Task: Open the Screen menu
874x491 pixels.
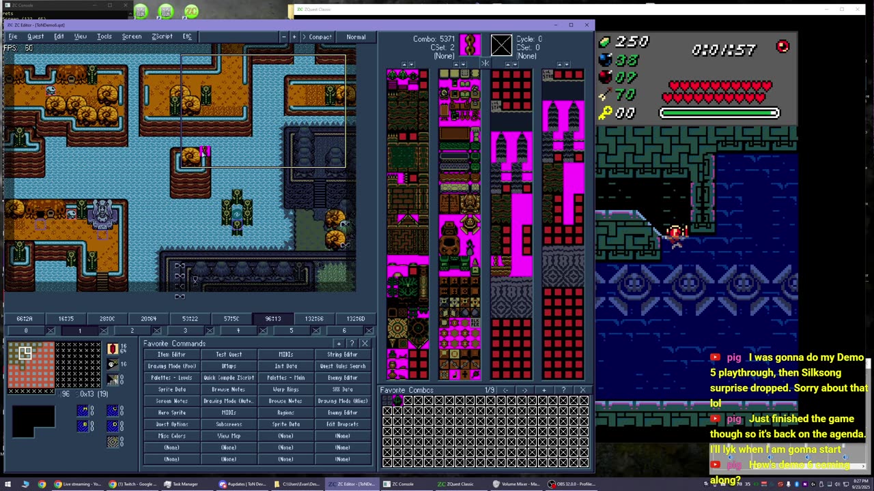Action: (x=132, y=37)
